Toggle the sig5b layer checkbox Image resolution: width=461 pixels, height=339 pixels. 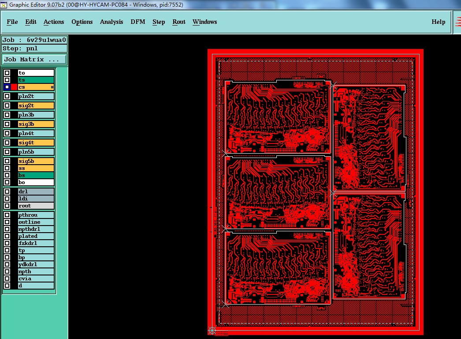pos(7,161)
